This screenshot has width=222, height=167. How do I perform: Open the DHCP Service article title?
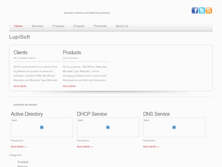pos(92,114)
